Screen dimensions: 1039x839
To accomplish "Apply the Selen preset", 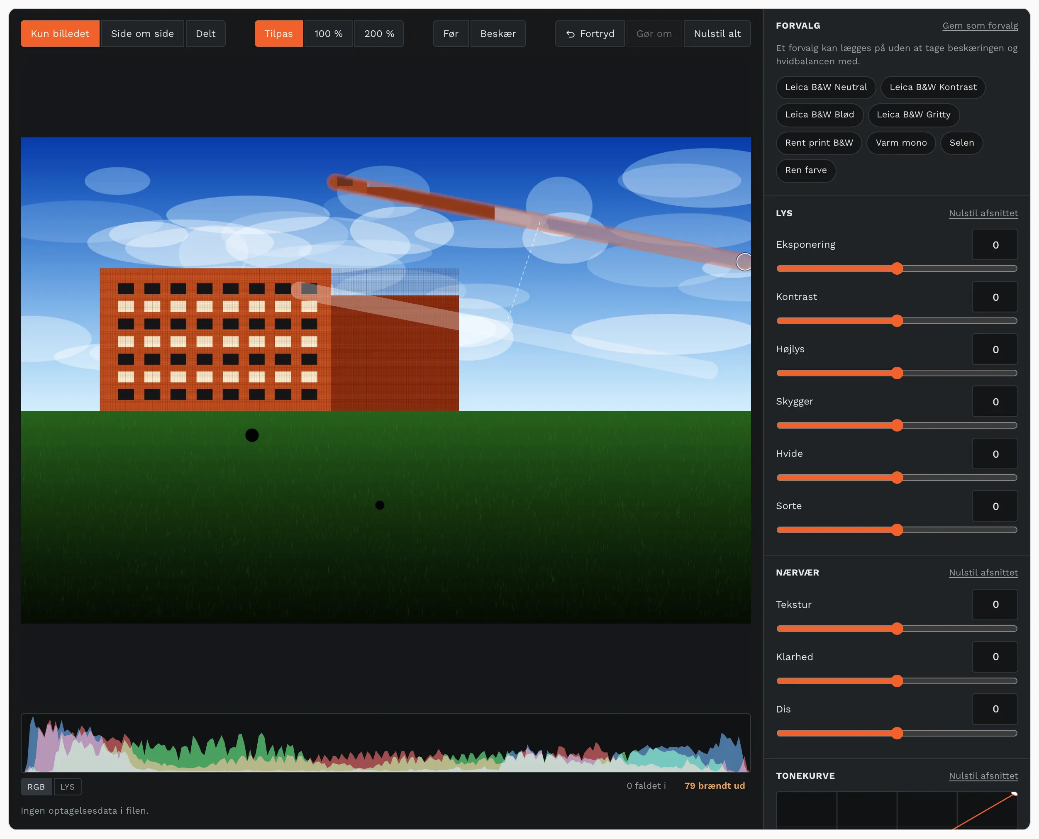I will tap(962, 143).
